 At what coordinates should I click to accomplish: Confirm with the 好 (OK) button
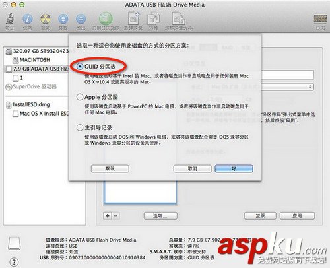pyautogui.click(x=234, y=169)
